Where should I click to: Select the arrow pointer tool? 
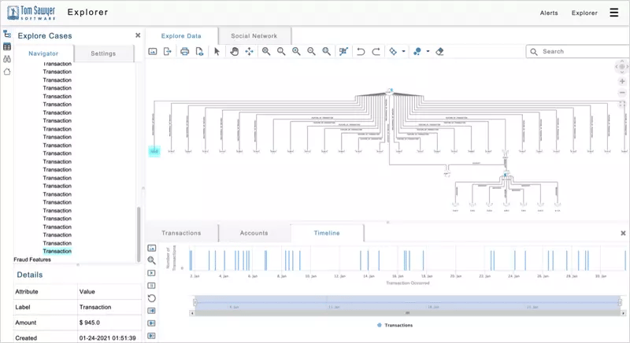coord(217,51)
